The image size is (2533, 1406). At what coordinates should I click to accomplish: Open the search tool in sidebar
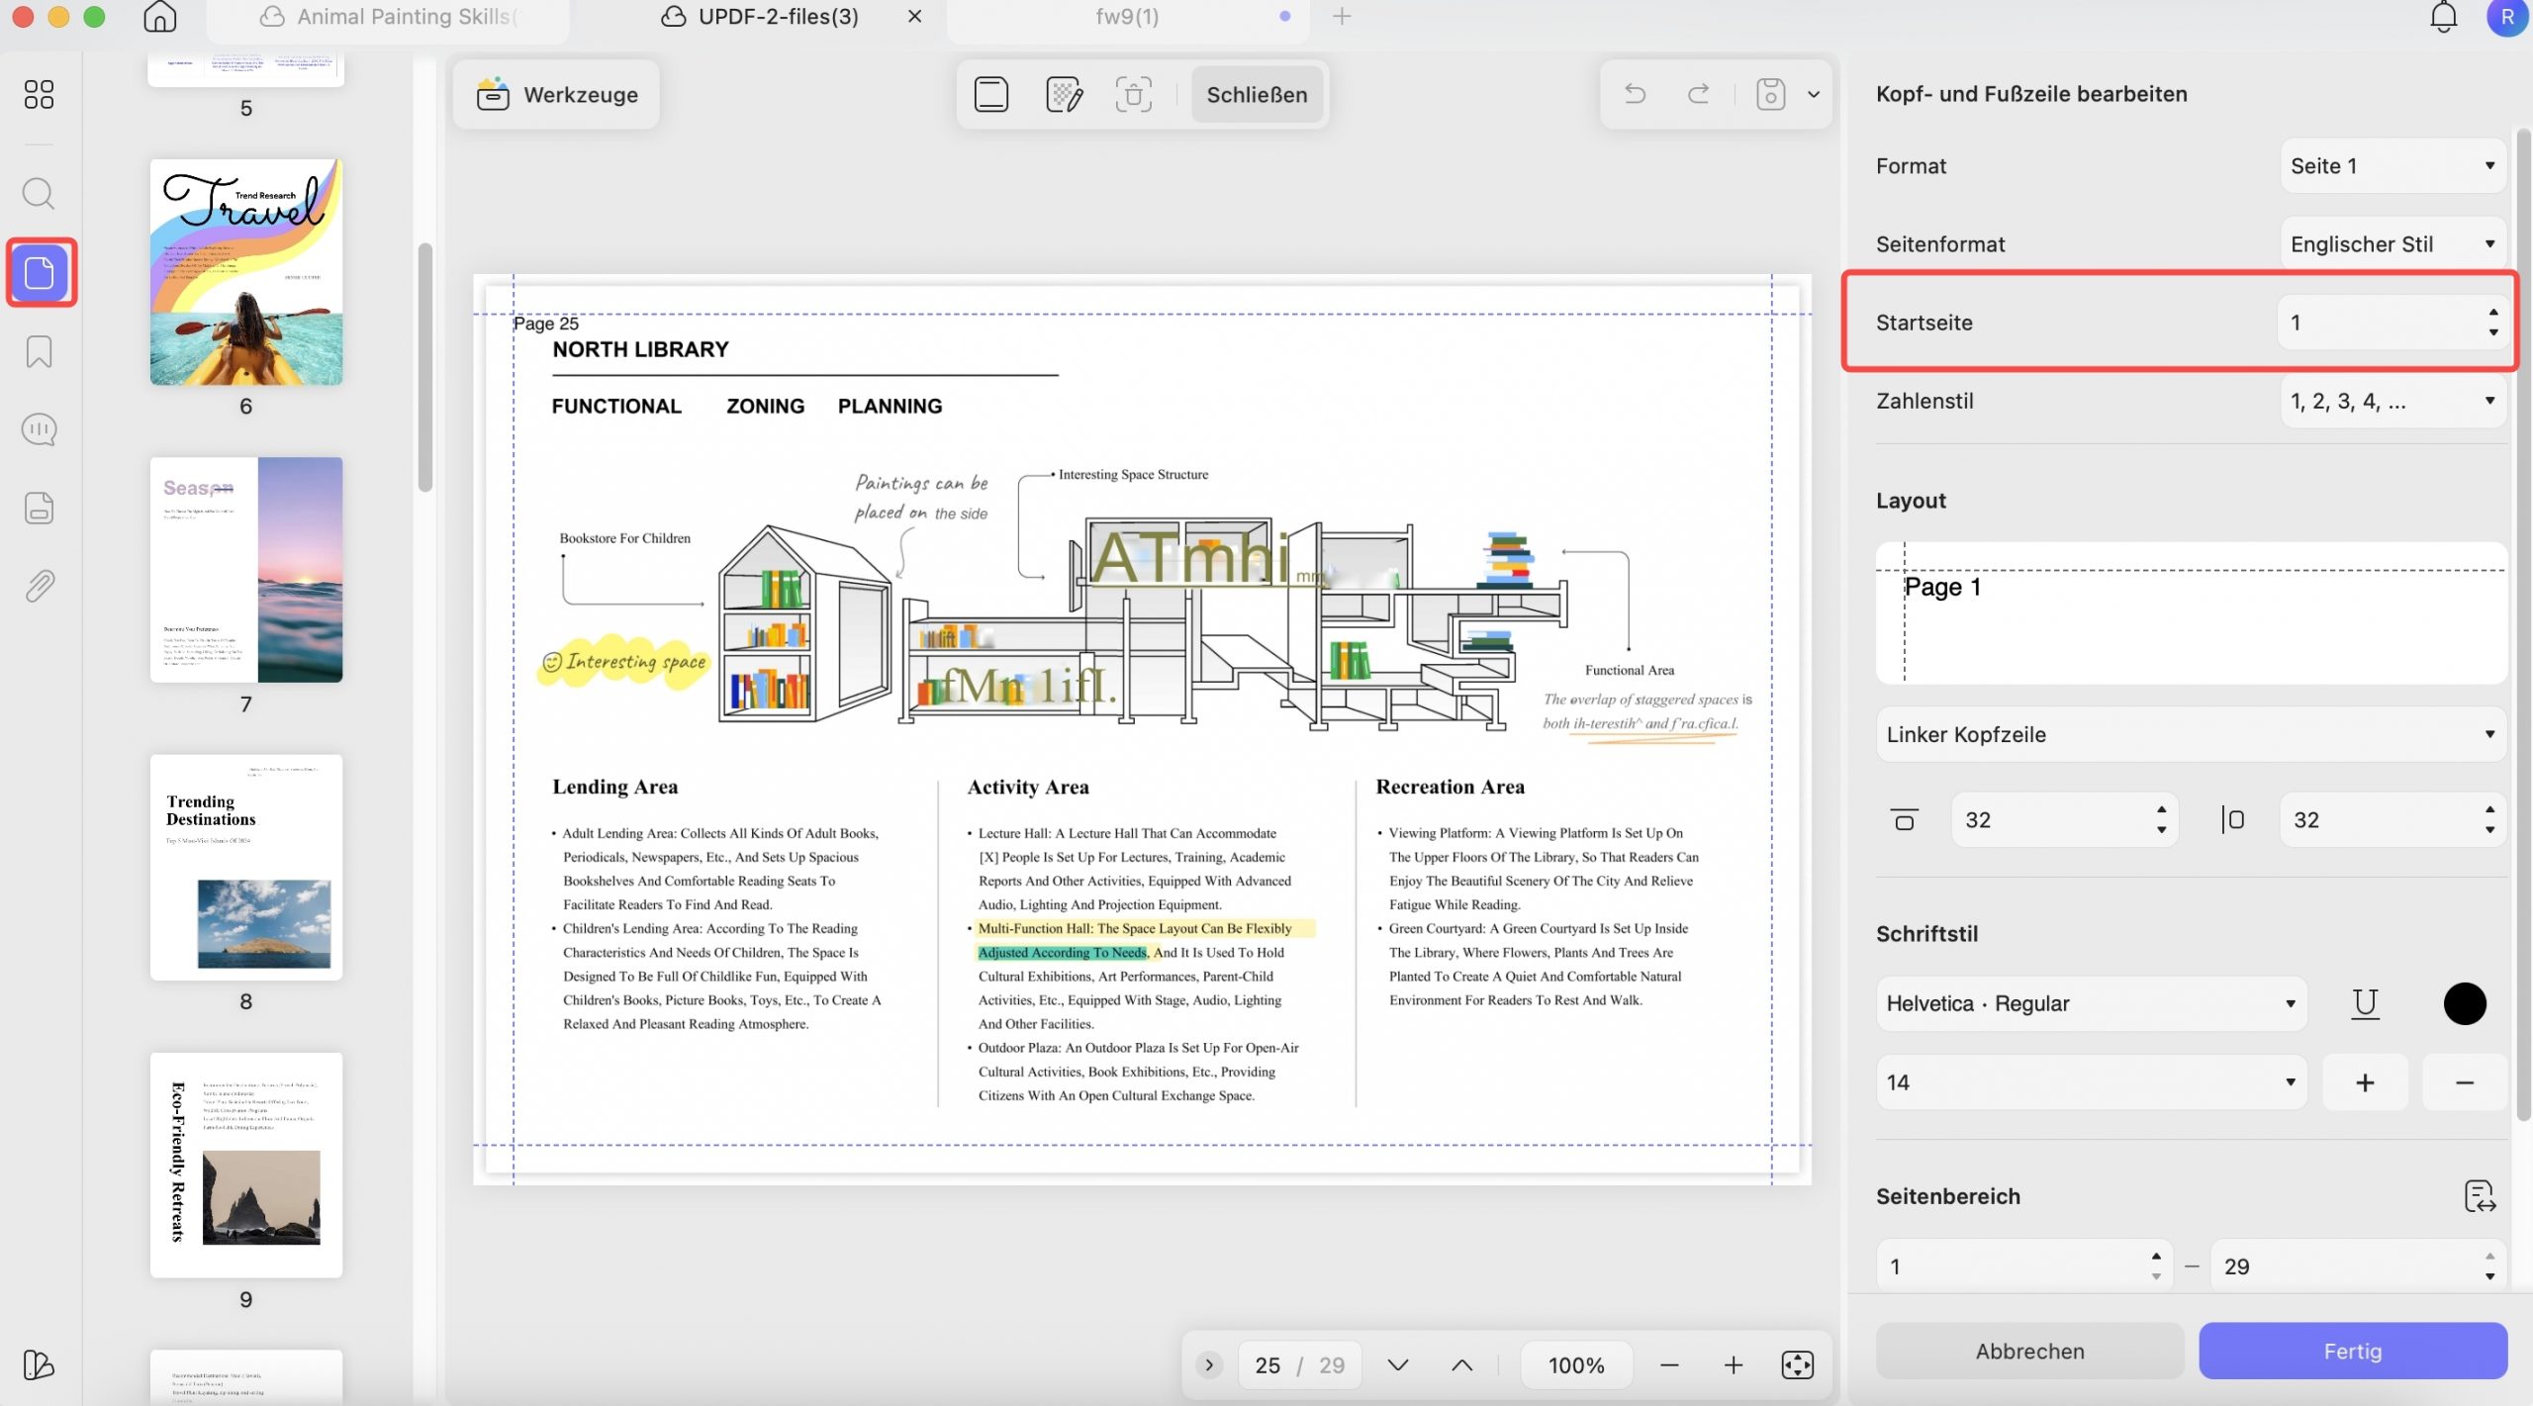pyautogui.click(x=39, y=193)
